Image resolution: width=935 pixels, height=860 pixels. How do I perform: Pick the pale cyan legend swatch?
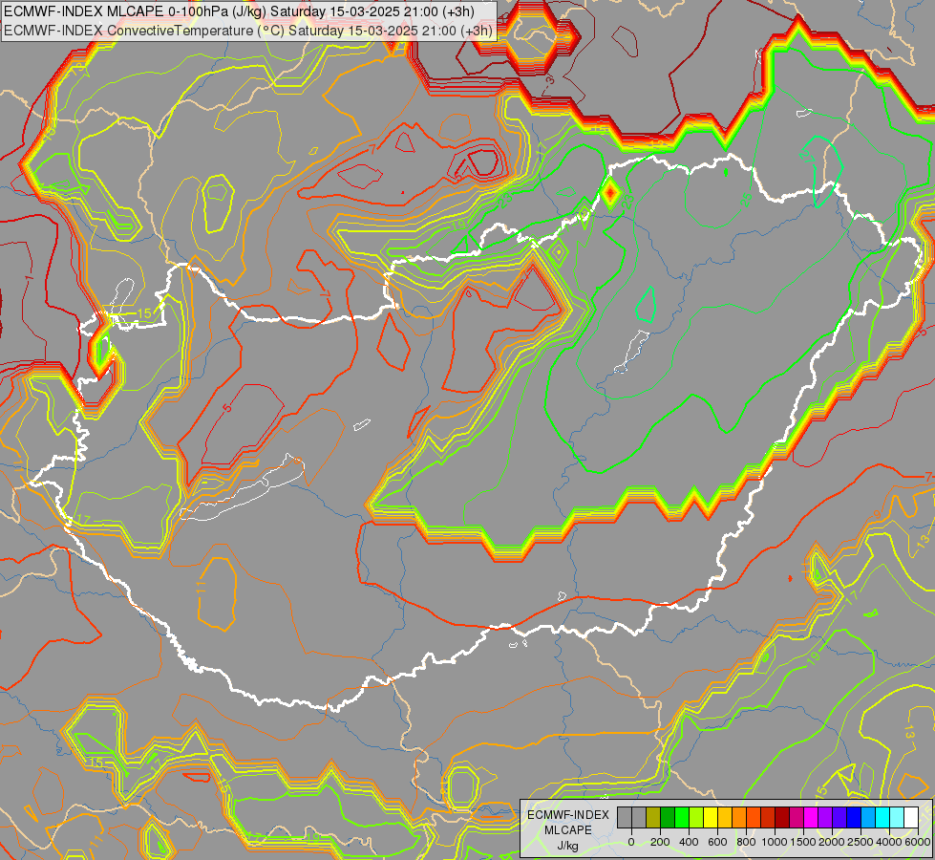898,818
